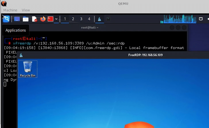
Task: Click the QEMU application logo icon
Action: pos(4,3)
